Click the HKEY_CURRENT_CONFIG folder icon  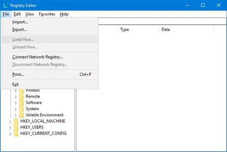(16, 134)
